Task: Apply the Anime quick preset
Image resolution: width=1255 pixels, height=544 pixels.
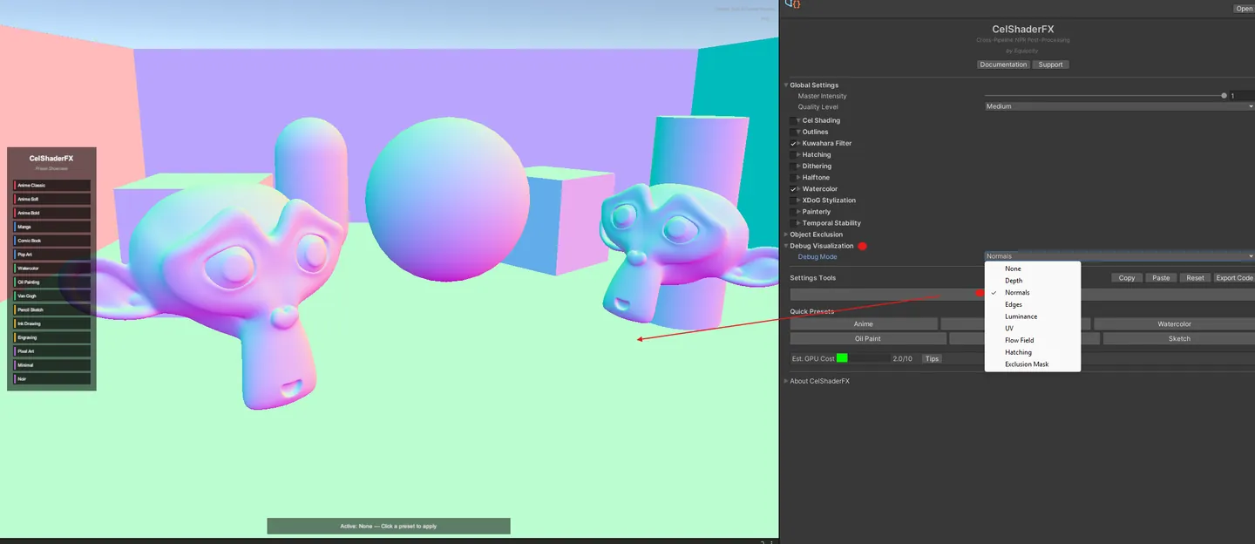Action: click(x=864, y=324)
